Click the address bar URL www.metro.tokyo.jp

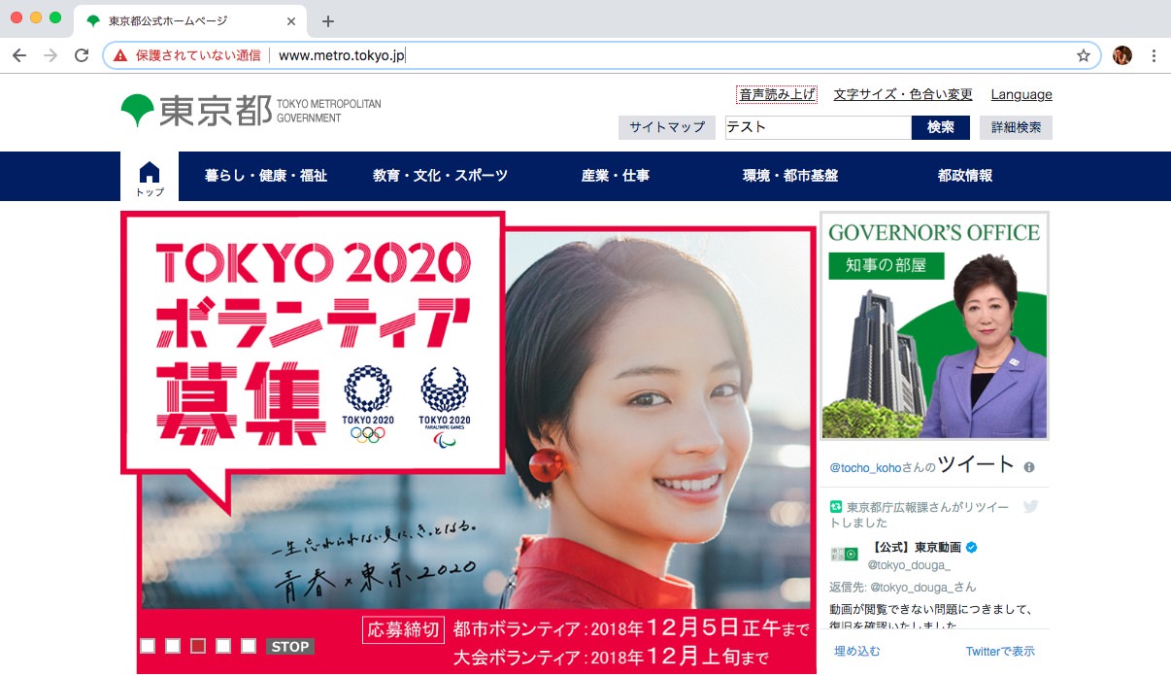(x=341, y=55)
